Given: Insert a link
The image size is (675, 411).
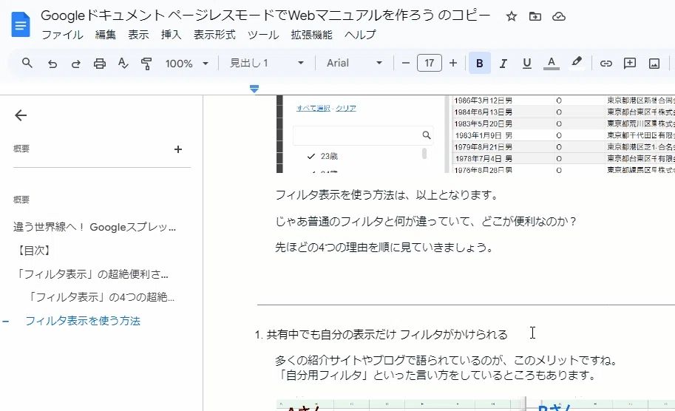Looking at the screenshot, I should [x=606, y=64].
